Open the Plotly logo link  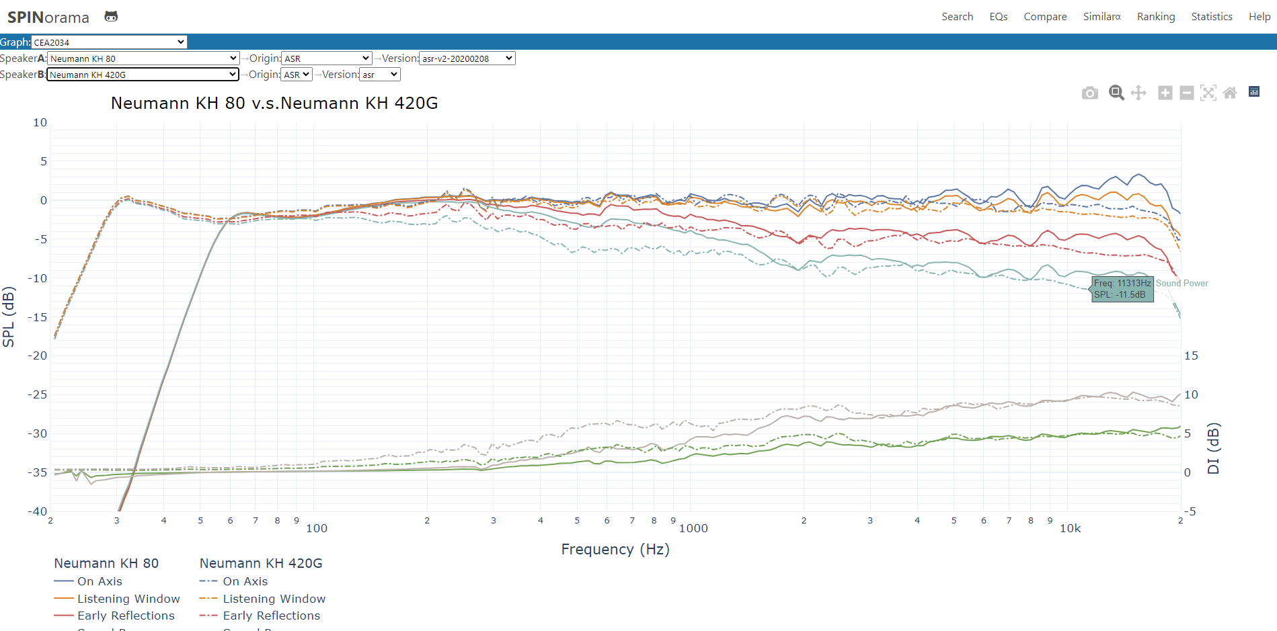pyautogui.click(x=1254, y=92)
